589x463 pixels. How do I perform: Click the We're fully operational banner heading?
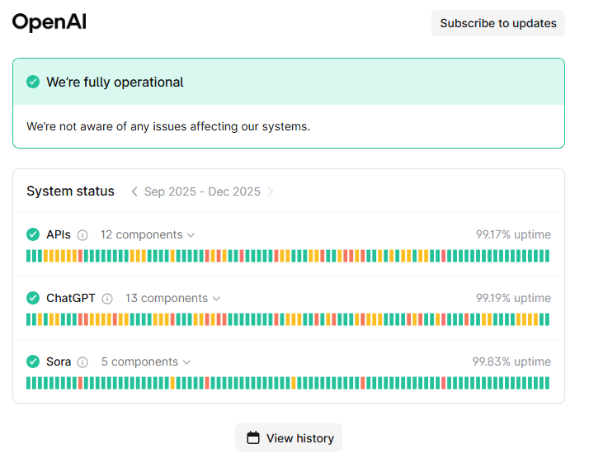(115, 82)
